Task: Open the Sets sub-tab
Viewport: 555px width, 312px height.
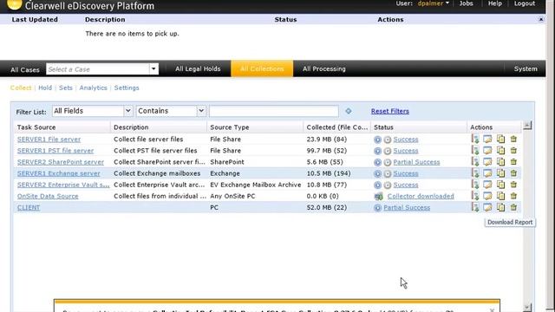Action: tap(66, 88)
